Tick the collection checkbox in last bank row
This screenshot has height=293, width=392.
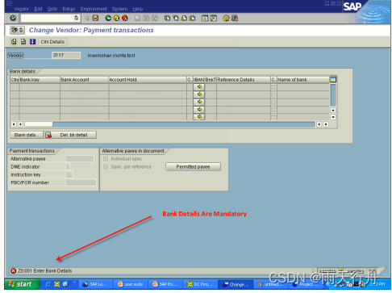coord(273,117)
